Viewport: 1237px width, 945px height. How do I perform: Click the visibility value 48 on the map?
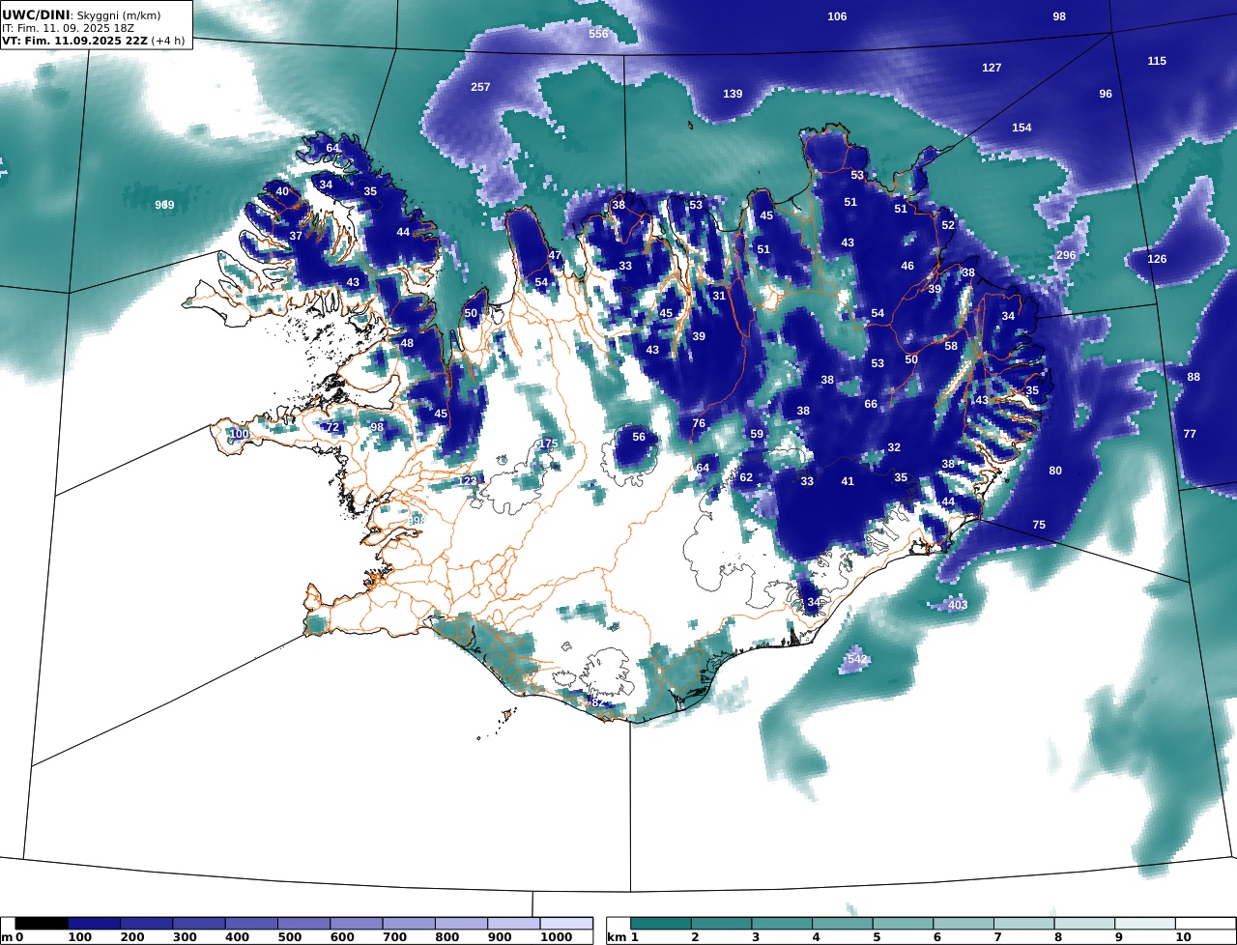[x=407, y=343]
